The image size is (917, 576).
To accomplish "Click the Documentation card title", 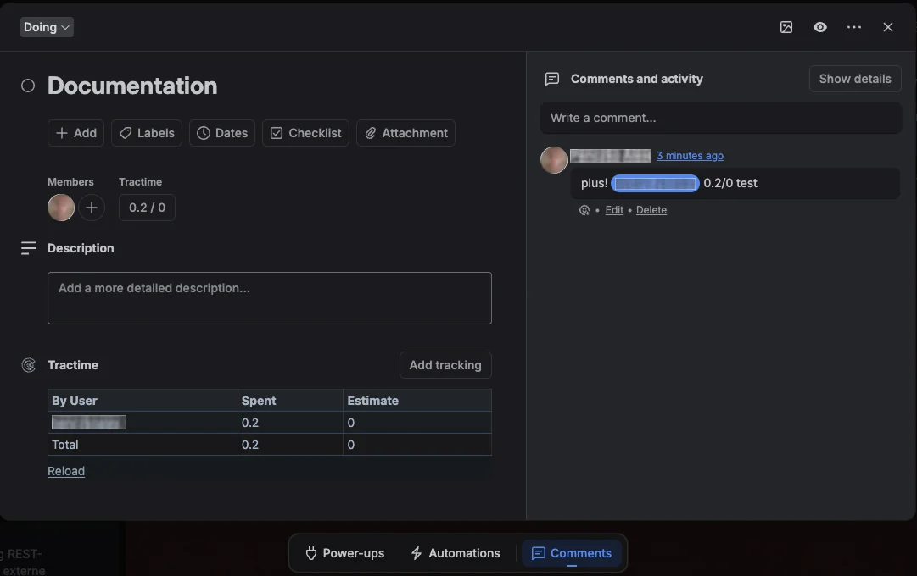I will click(x=132, y=86).
